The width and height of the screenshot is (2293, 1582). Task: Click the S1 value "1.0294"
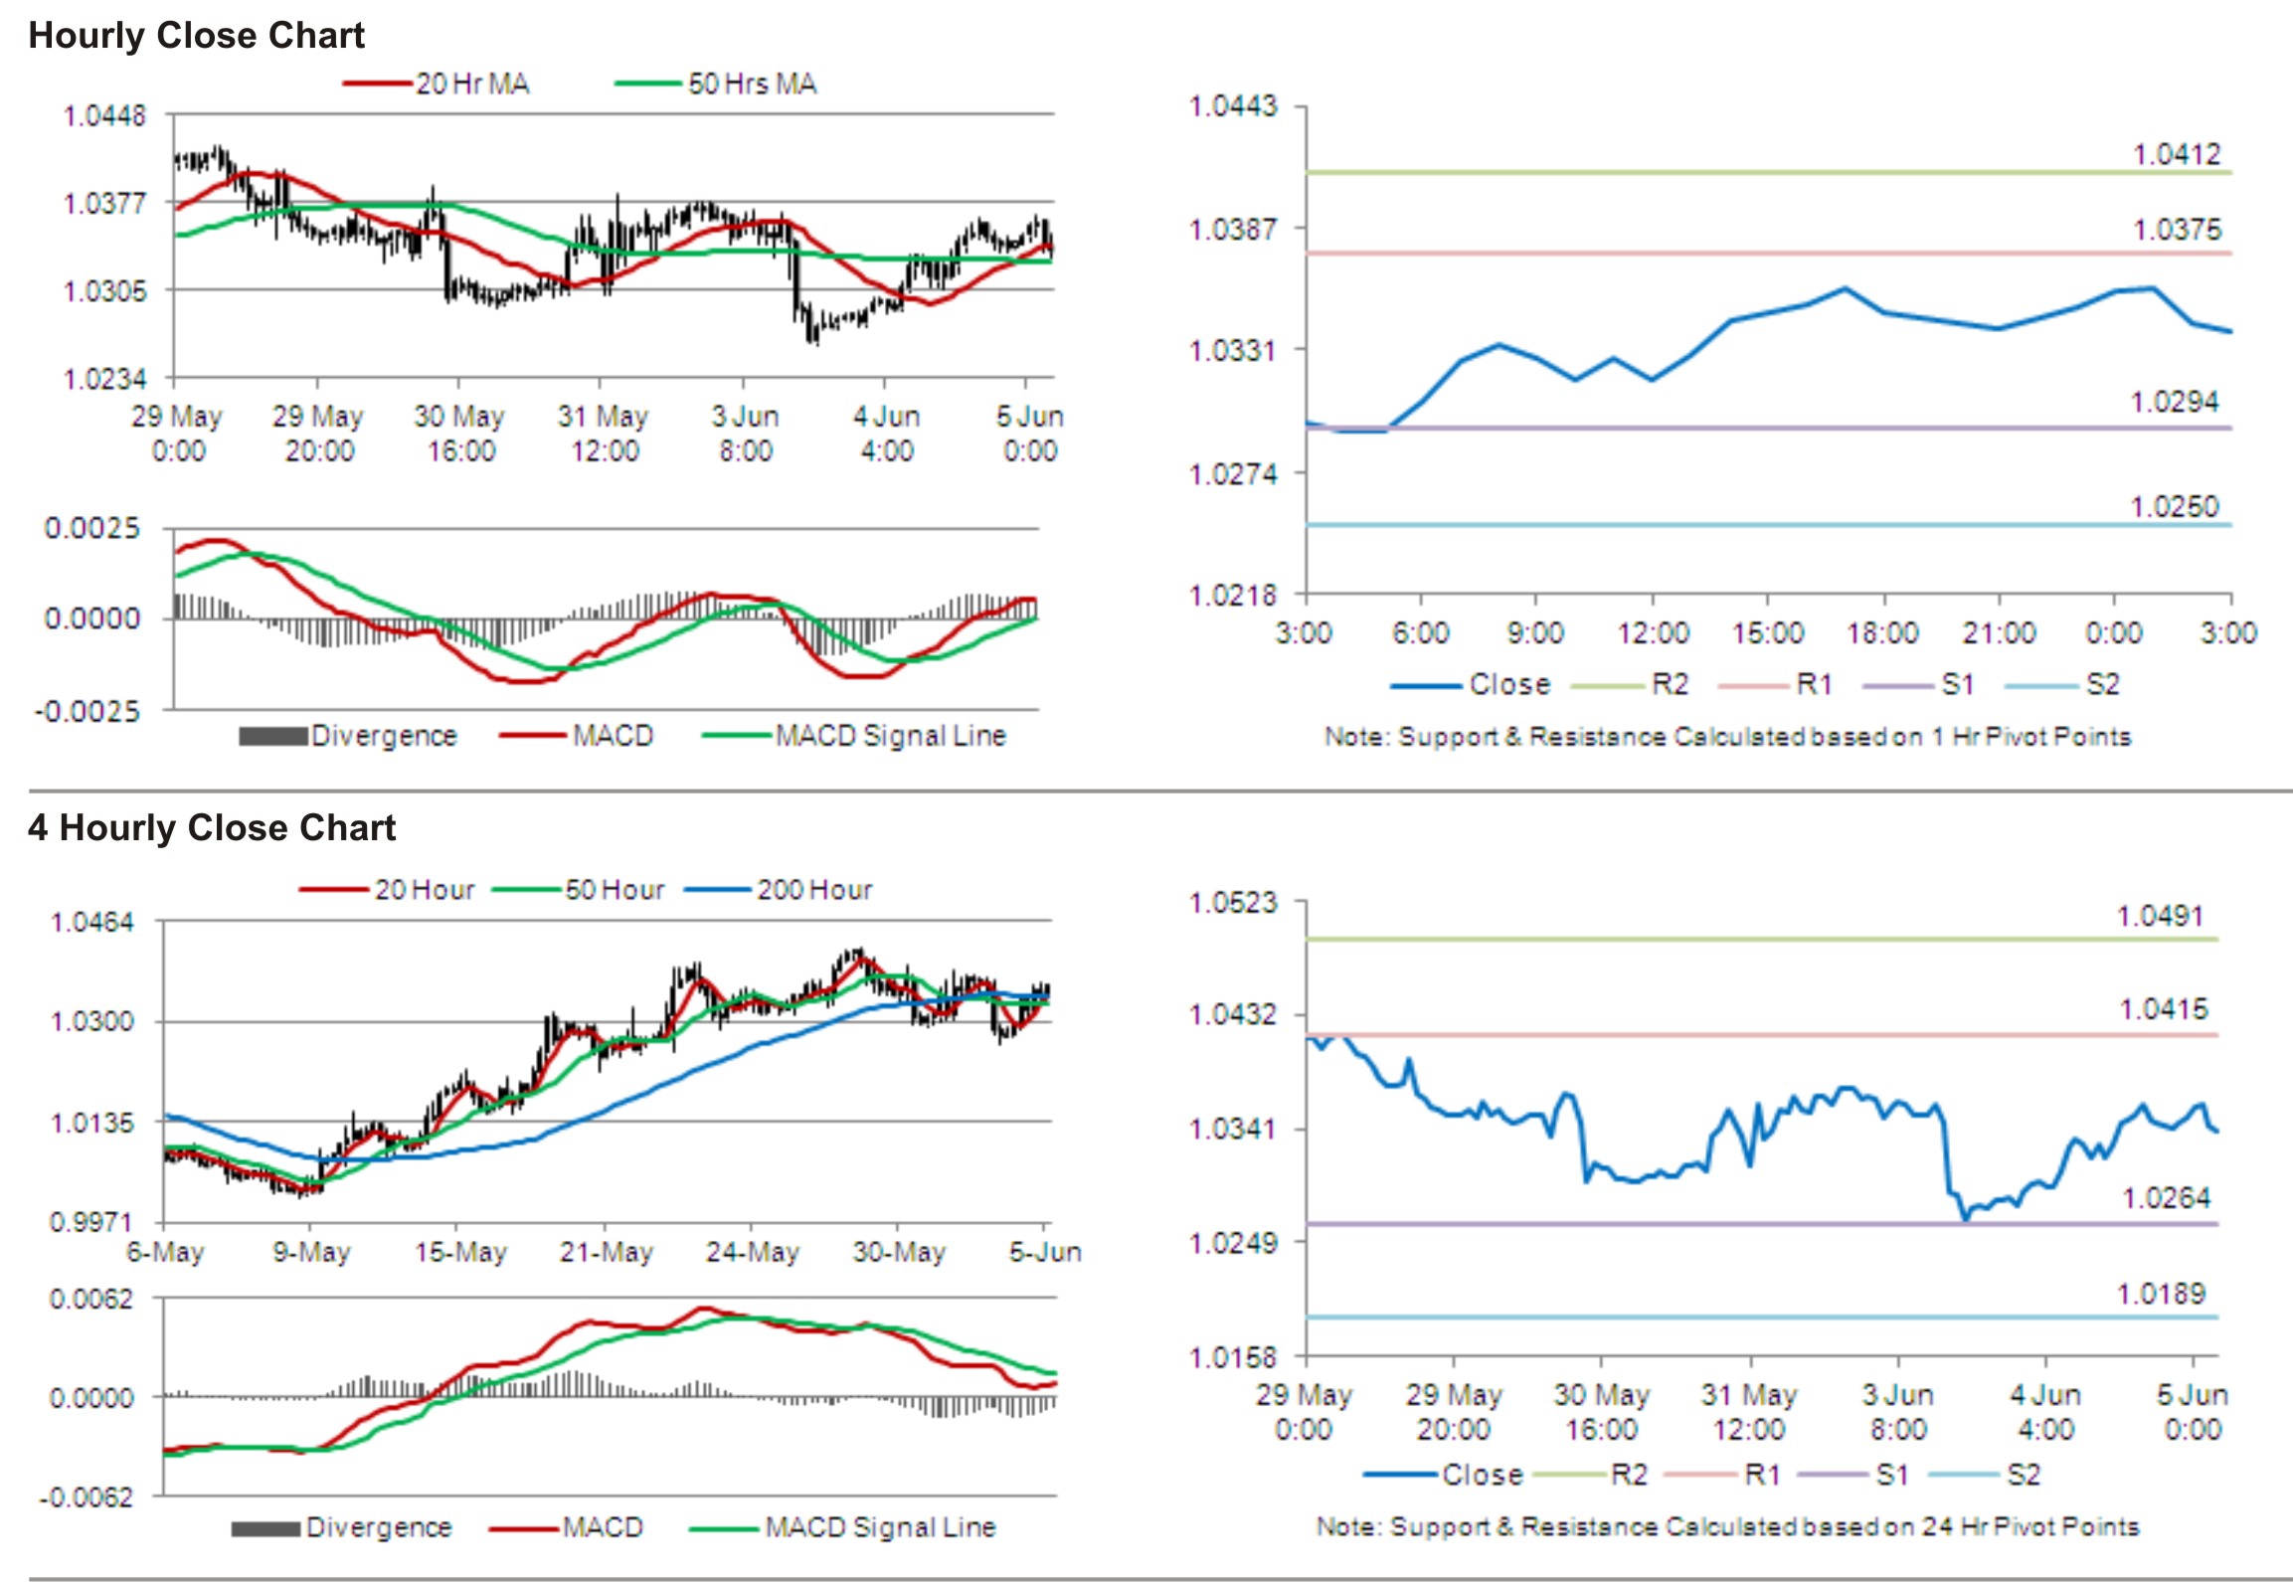(2174, 402)
